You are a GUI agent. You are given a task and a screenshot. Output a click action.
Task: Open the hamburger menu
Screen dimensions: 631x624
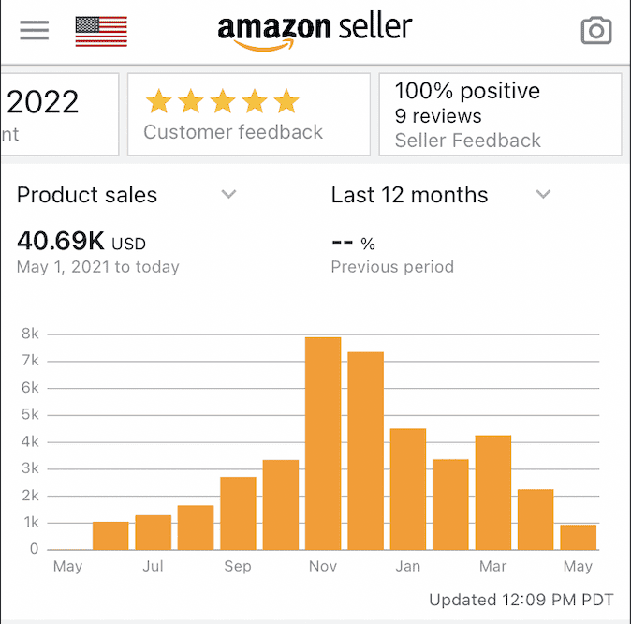click(x=35, y=31)
